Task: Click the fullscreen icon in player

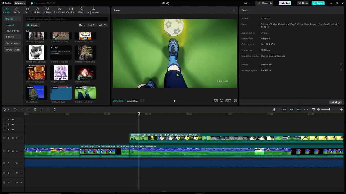Action: coord(235,101)
